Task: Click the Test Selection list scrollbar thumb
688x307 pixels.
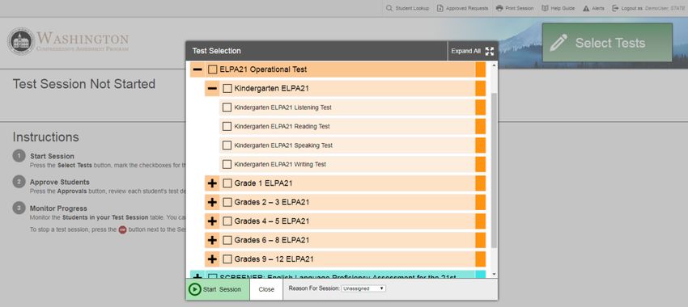Action: [x=494, y=170]
